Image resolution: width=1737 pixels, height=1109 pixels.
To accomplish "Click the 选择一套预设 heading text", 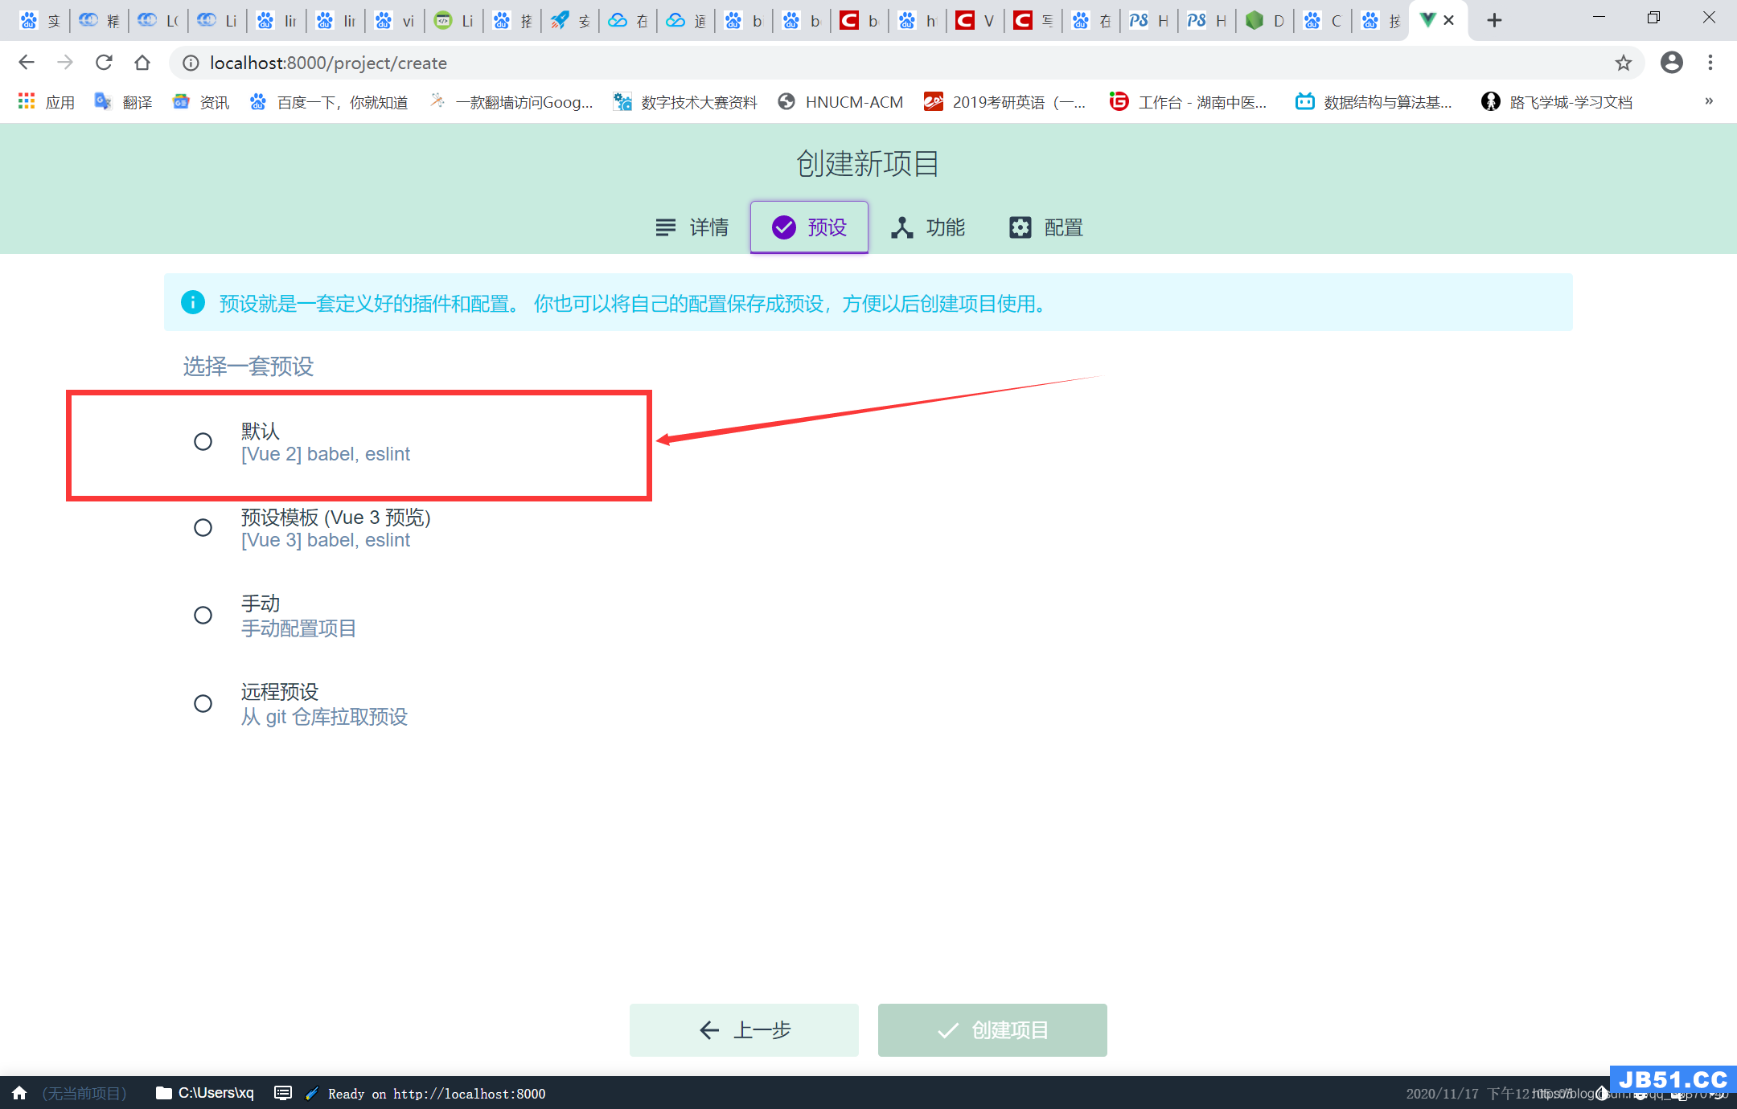I will (x=248, y=366).
